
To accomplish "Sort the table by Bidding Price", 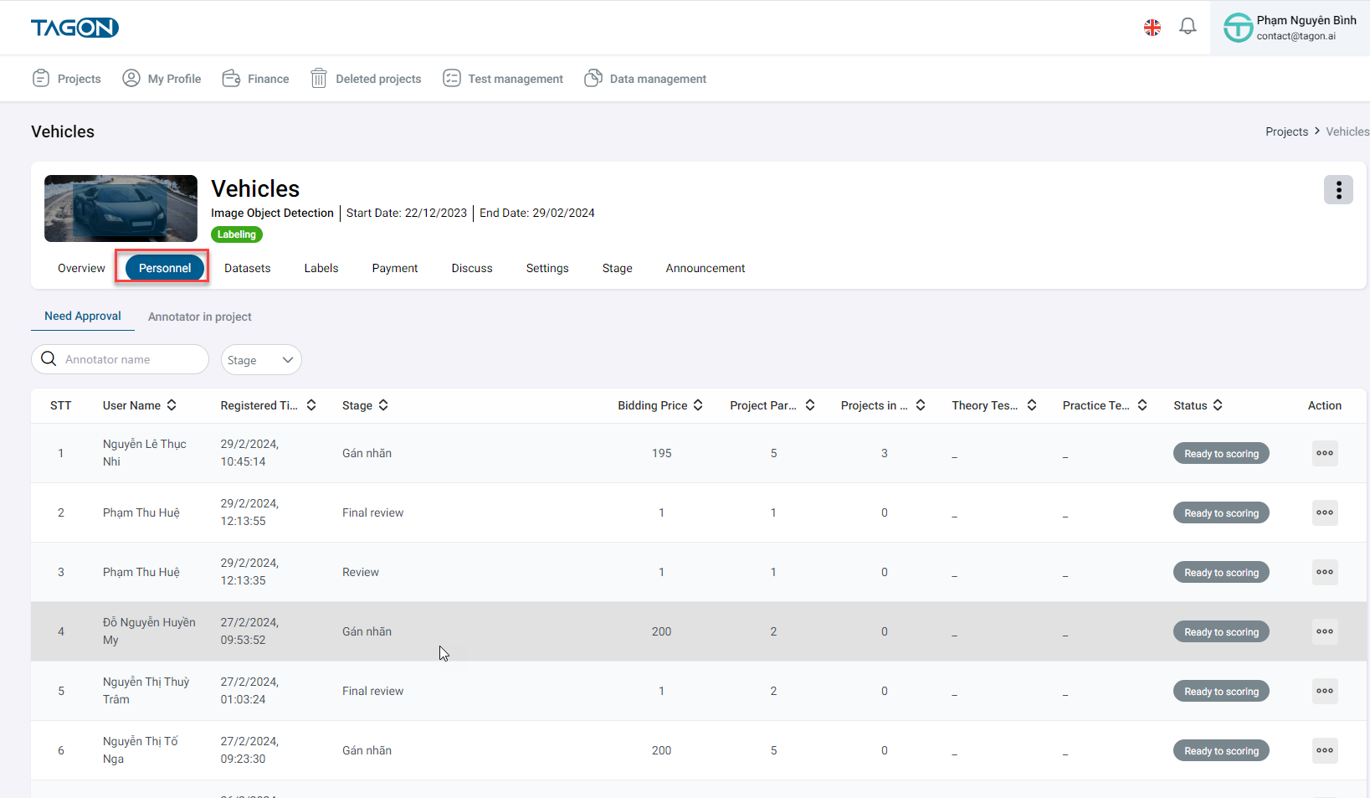I will [x=698, y=405].
